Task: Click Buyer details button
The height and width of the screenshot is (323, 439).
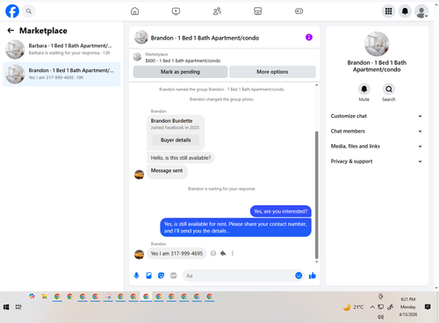Action: click(176, 140)
